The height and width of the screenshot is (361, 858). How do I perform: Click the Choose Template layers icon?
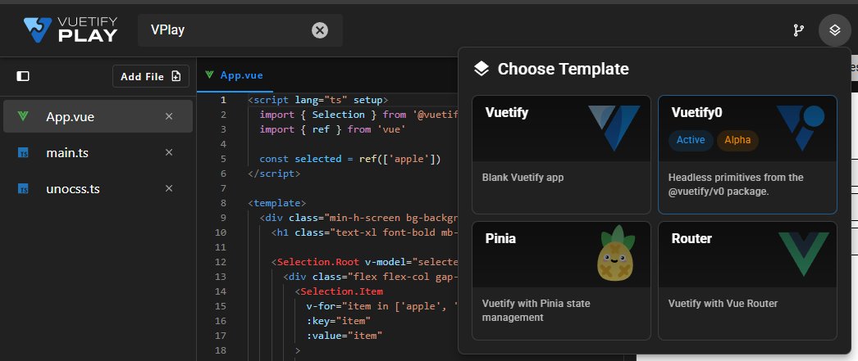(x=481, y=69)
